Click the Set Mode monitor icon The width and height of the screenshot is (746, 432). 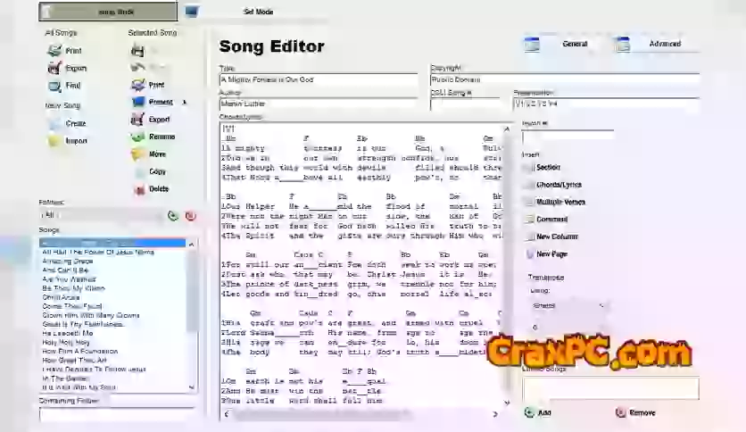click(x=191, y=12)
